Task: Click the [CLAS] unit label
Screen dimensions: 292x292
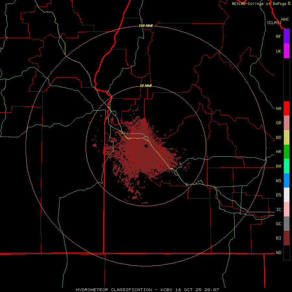Action: click(x=274, y=23)
